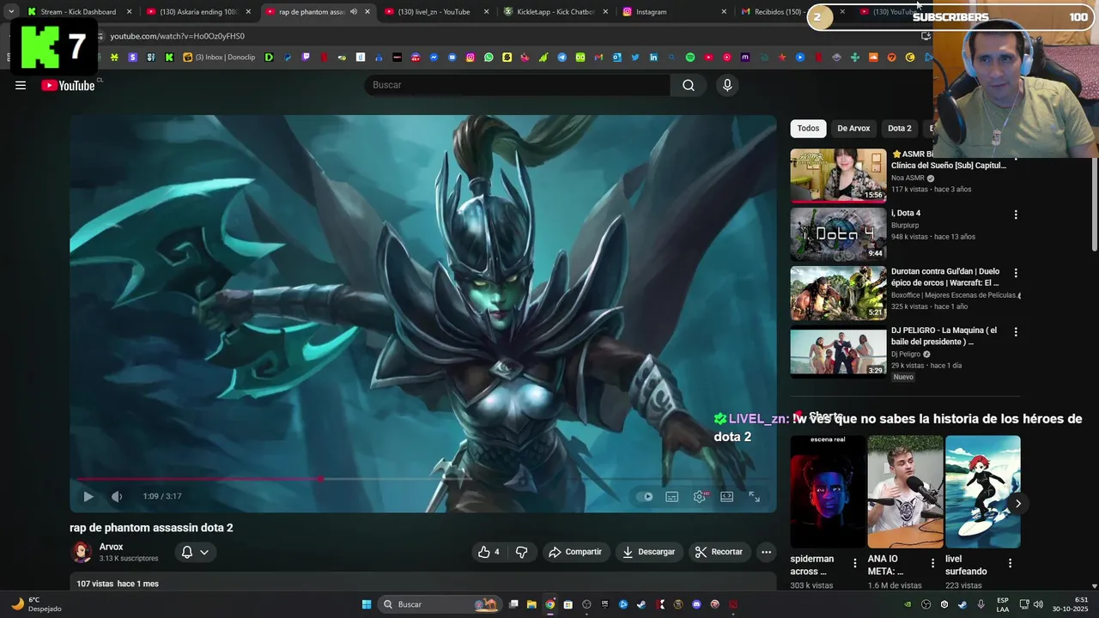
Task: Mute the video volume icon
Action: coord(117,496)
